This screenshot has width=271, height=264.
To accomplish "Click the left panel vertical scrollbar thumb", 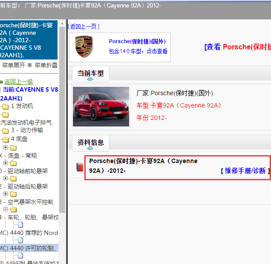I will pos(62,120).
